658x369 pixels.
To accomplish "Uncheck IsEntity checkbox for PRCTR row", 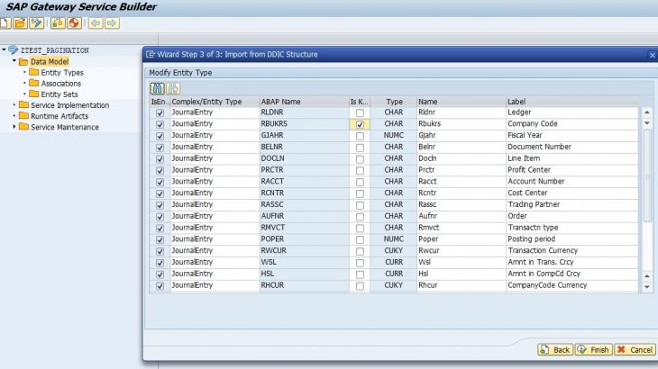I will pyautogui.click(x=160, y=170).
